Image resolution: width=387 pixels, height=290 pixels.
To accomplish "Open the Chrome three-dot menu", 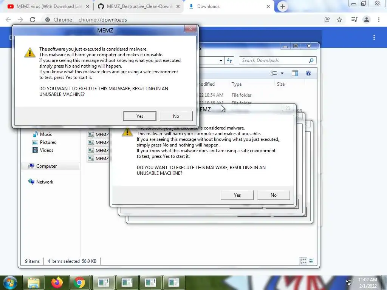I will (x=379, y=20).
